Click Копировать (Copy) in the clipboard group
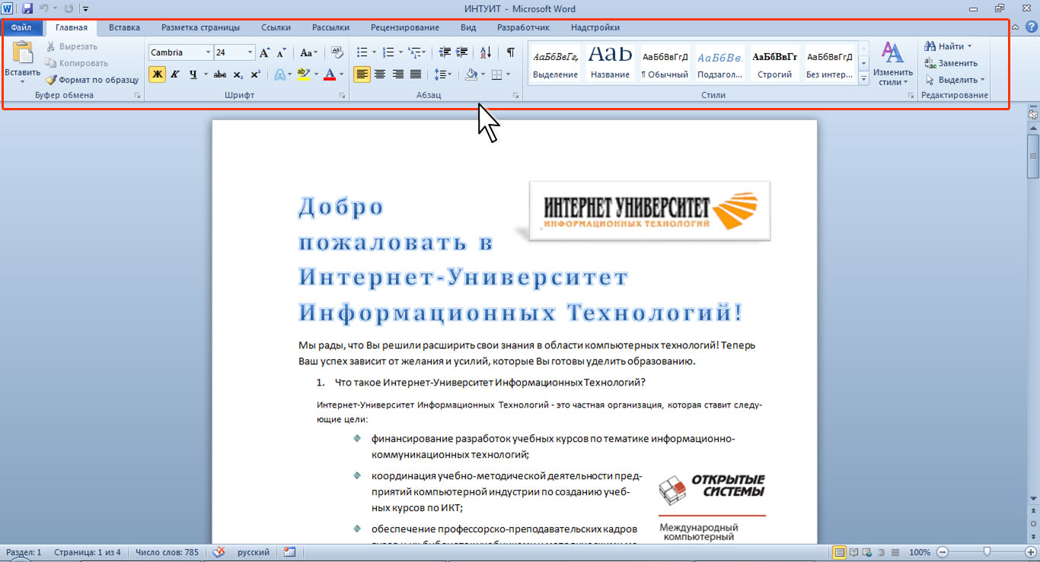This screenshot has height=562, width=1040. tap(76, 63)
